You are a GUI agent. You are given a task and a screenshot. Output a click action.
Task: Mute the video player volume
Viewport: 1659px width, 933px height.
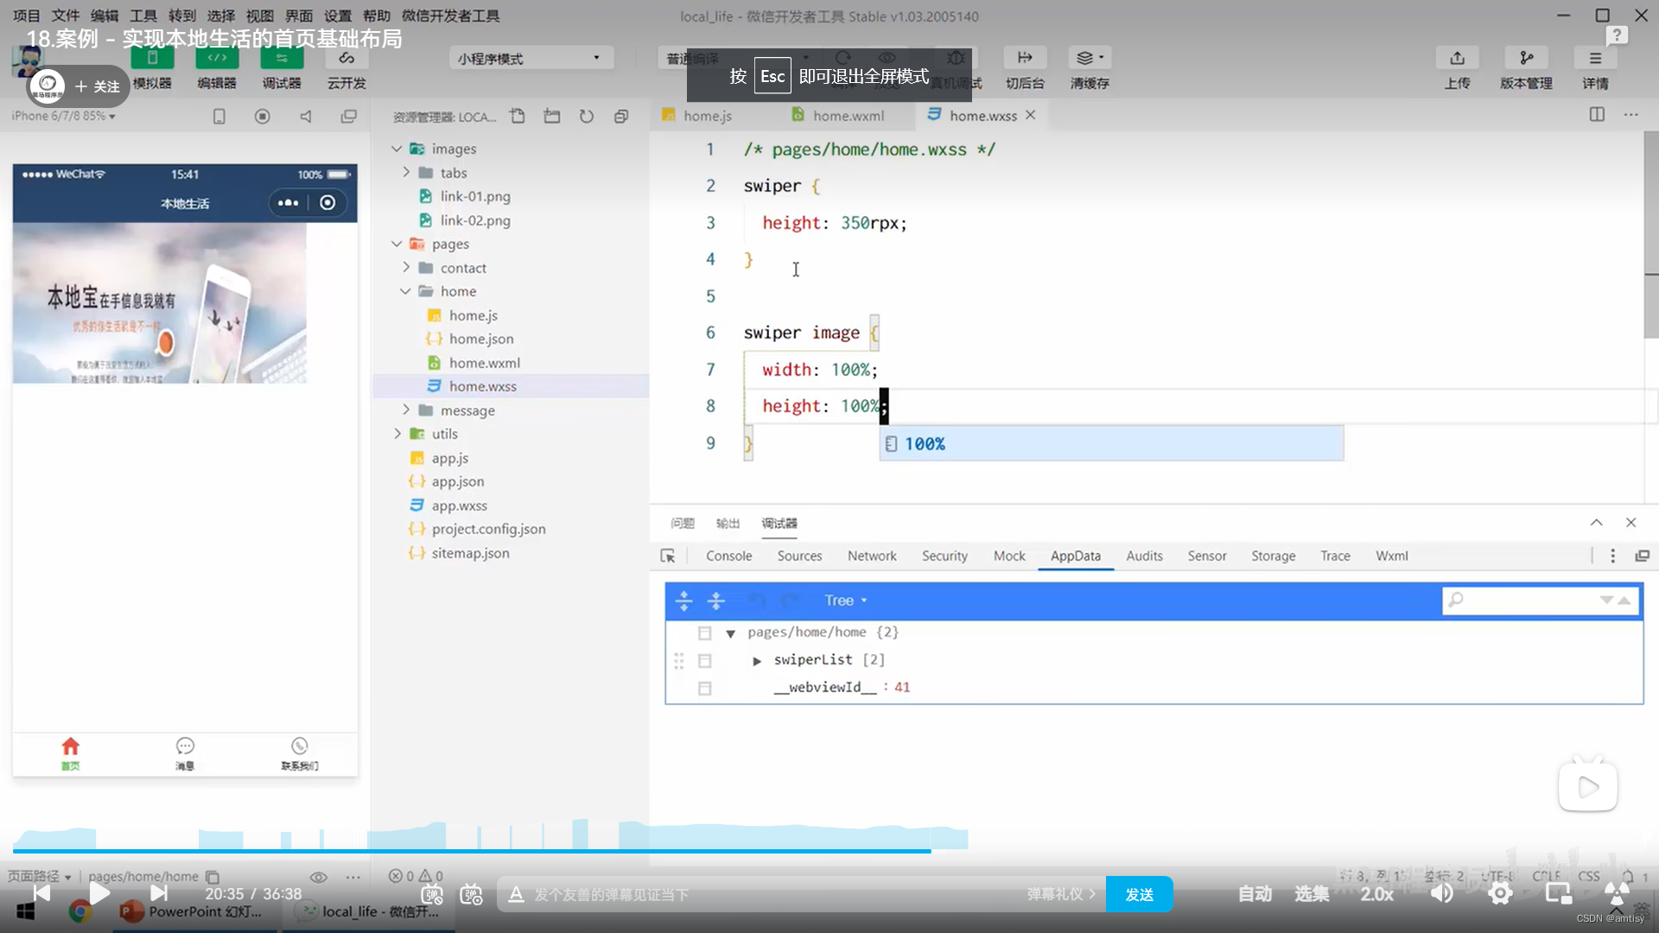pyautogui.click(x=1441, y=893)
